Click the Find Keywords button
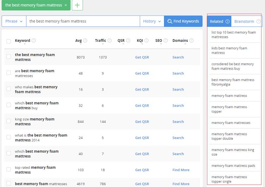 tap(183, 21)
